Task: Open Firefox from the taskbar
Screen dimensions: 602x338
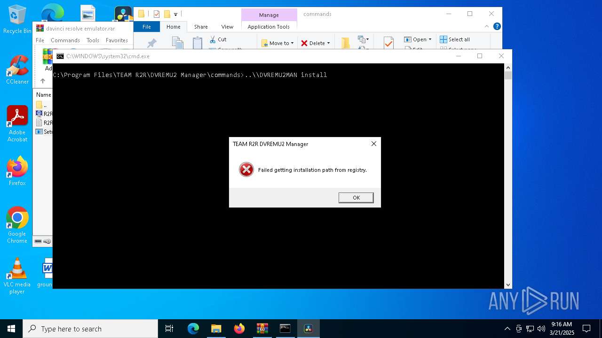Action: (239, 329)
